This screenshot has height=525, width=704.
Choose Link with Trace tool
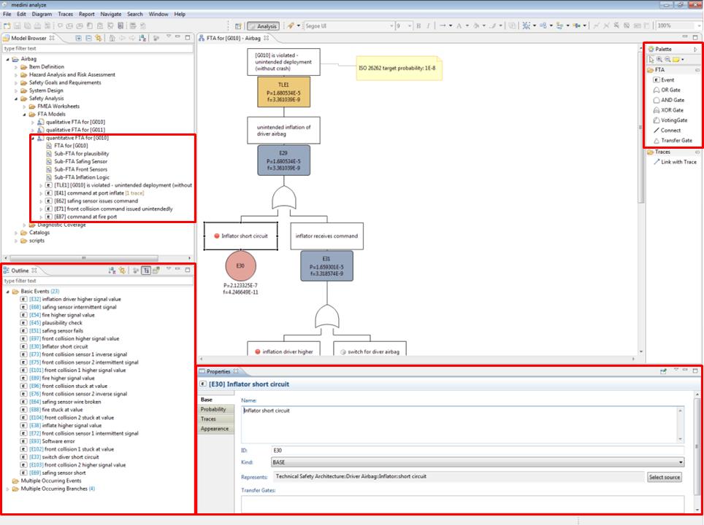point(678,162)
